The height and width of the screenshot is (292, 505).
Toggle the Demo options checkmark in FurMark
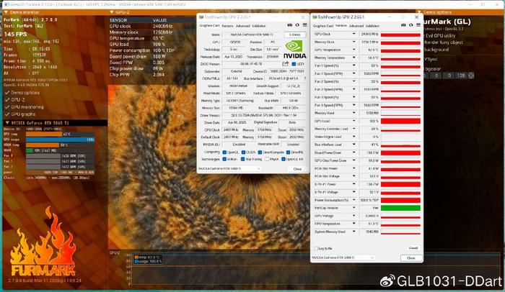(6, 93)
